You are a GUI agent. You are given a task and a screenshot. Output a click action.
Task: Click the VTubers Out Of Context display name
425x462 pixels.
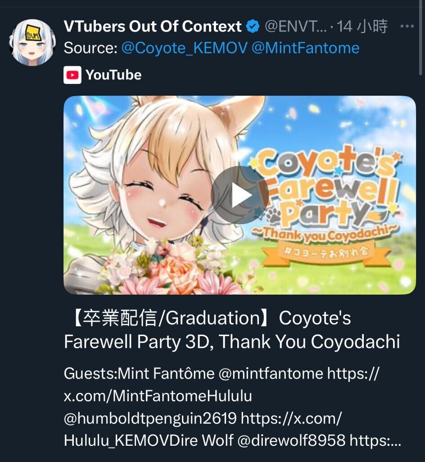click(x=153, y=26)
